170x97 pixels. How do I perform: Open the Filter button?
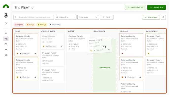click(x=107, y=17)
